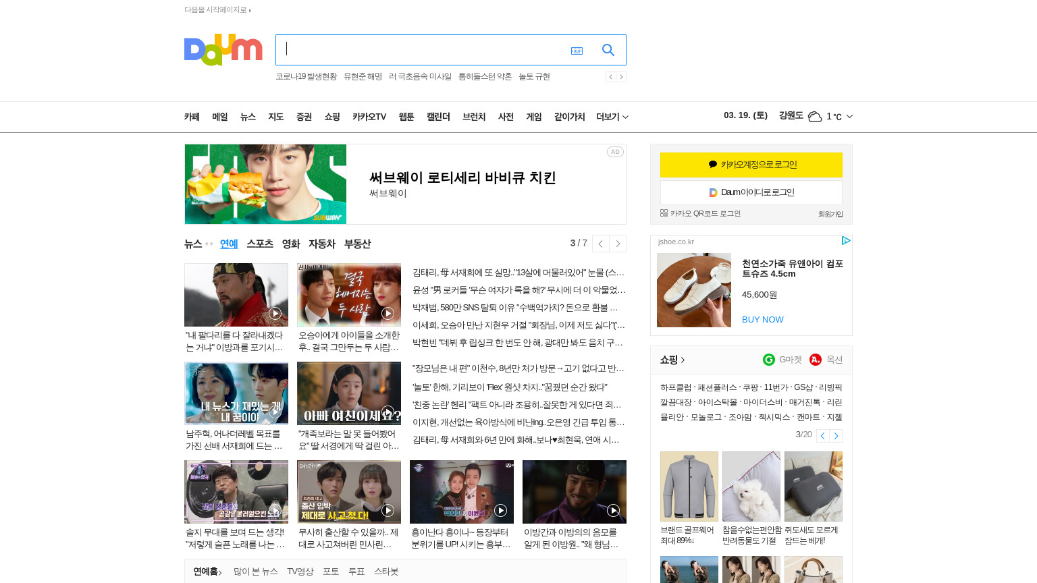
Task: Open the 뉴스 menu item
Action: pyautogui.click(x=248, y=117)
